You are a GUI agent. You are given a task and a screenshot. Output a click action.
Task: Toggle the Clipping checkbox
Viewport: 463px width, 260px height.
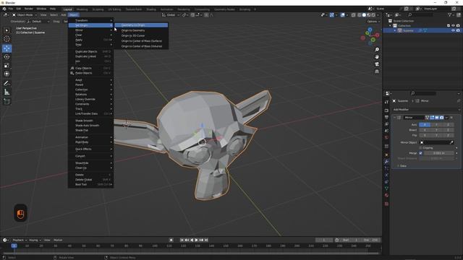[x=420, y=147]
